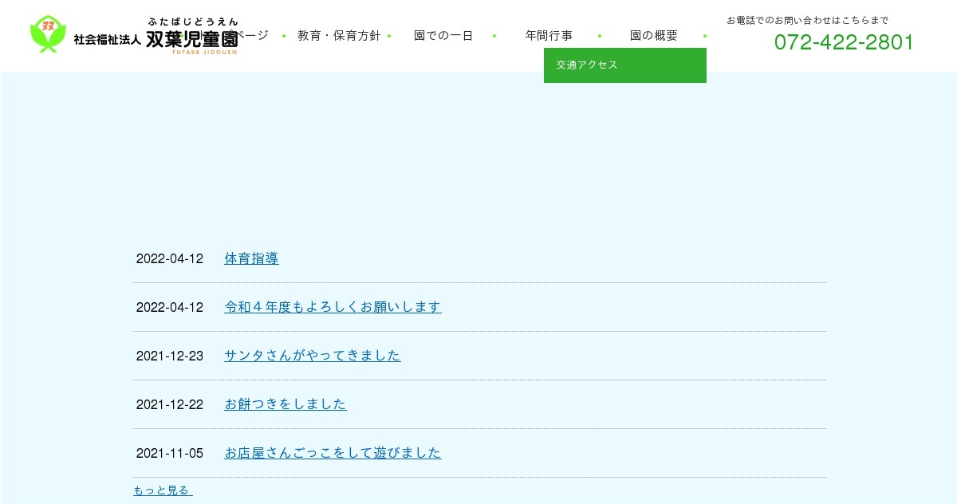Read the サンタさんがやってきました post
The width and height of the screenshot is (957, 504).
point(313,356)
